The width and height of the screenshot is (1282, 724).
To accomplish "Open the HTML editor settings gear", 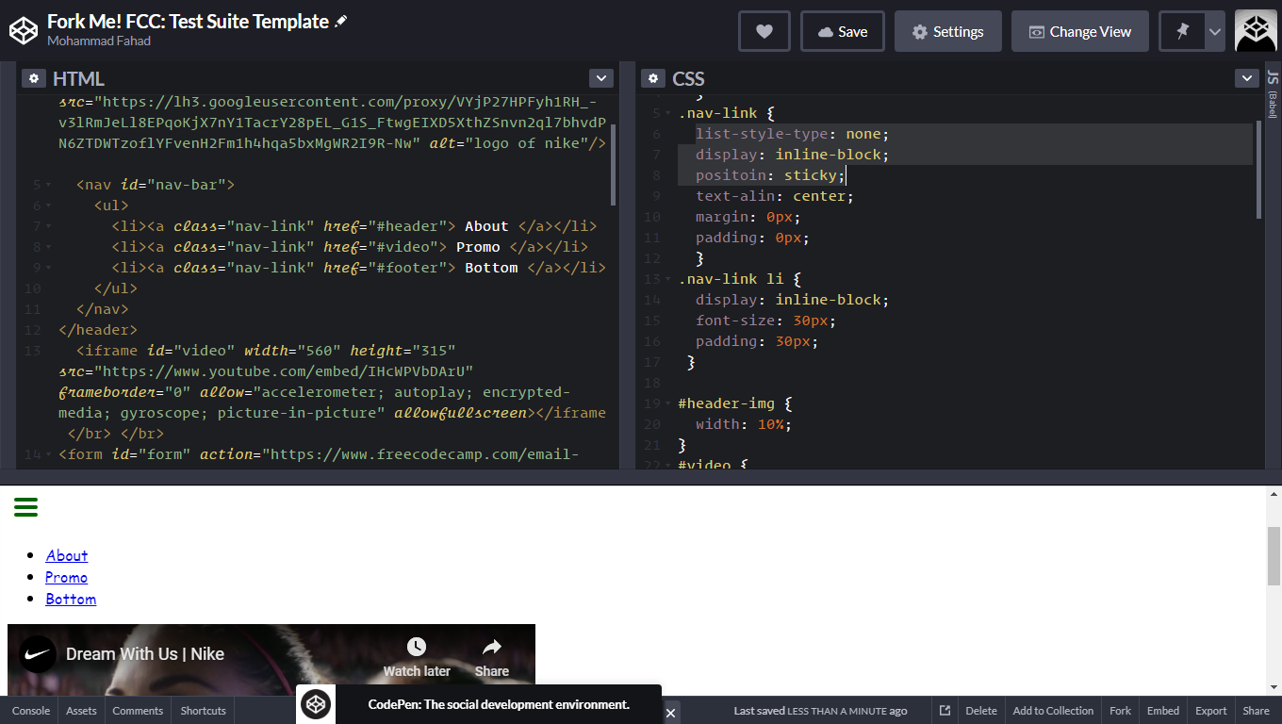I will point(34,78).
